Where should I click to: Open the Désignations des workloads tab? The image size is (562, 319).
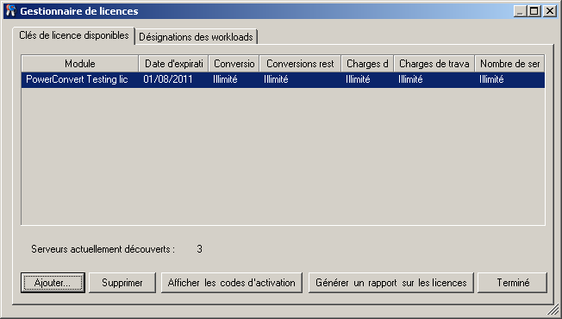coord(196,37)
